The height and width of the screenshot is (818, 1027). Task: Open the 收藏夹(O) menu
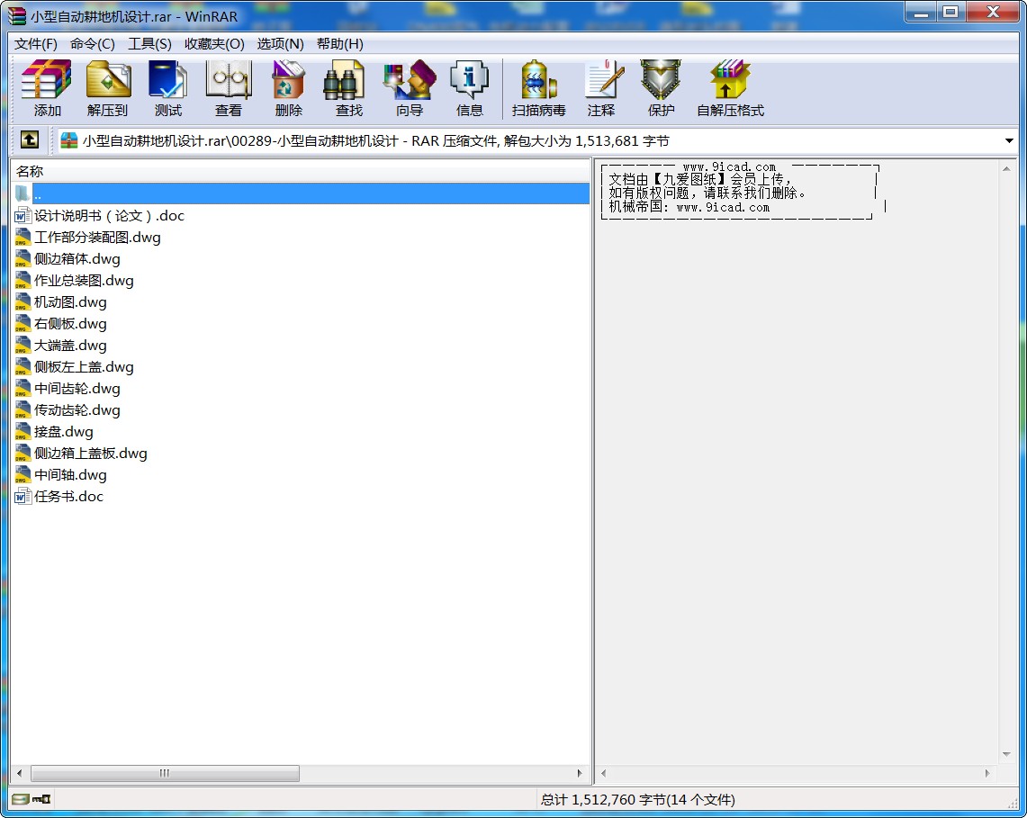tap(214, 44)
